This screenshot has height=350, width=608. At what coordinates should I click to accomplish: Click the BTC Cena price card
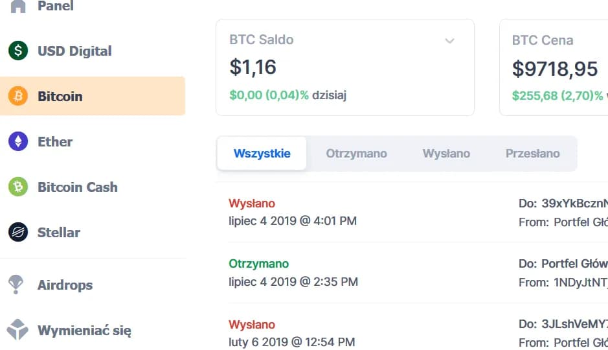click(x=554, y=67)
